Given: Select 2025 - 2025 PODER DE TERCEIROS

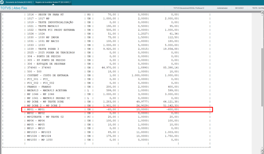Looking at the screenshot, I should pyautogui.click(x=51, y=53).
